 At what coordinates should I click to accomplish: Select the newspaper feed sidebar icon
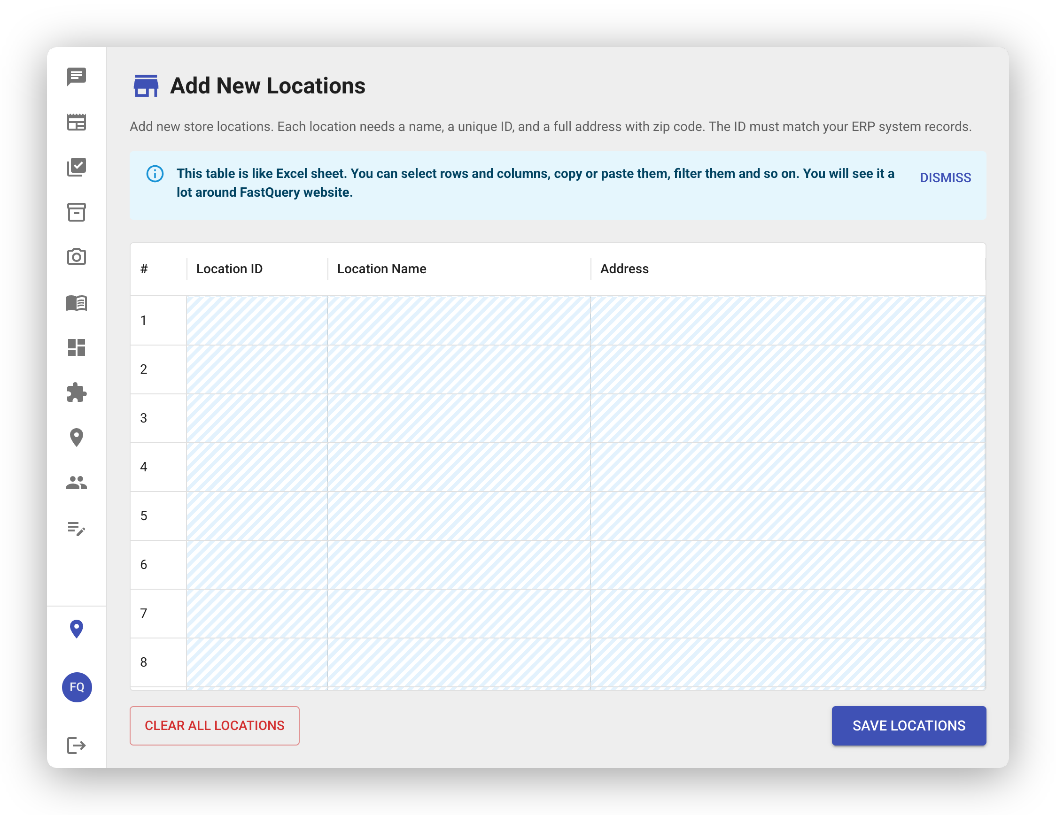(76, 123)
